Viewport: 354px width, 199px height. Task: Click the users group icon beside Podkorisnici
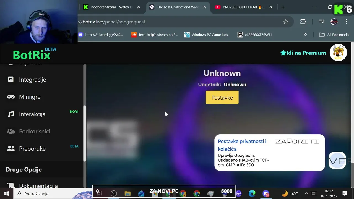[x=11, y=131]
